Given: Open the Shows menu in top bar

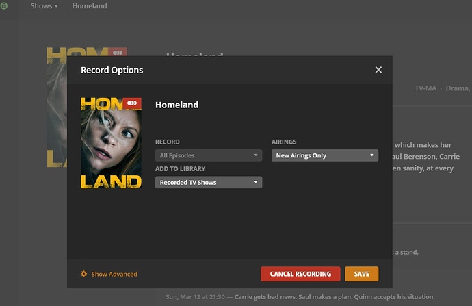Looking at the screenshot, I should tap(44, 5).
